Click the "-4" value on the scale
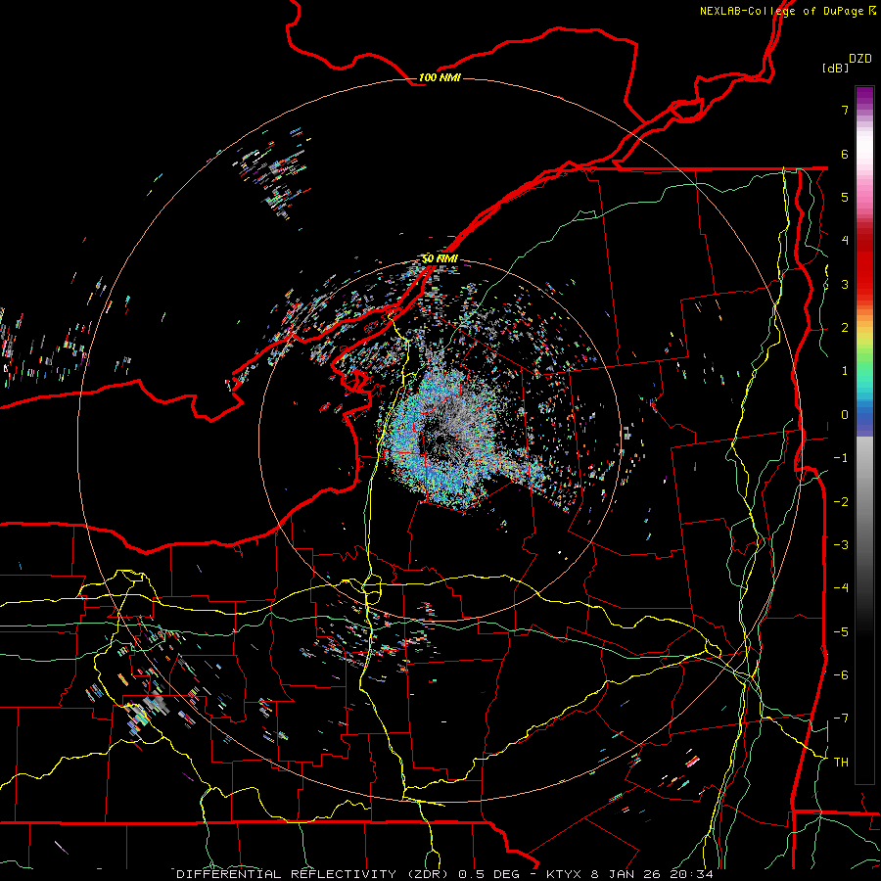 (x=841, y=587)
